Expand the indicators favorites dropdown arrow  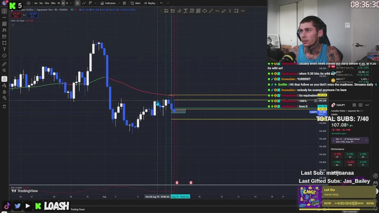119,3
